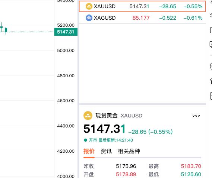Click the 4200.00 price axis label
Image resolution: width=212 pixels, height=178 pixels.
pos(66,151)
